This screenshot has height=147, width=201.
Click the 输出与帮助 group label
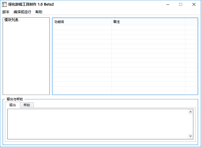pos(15,99)
